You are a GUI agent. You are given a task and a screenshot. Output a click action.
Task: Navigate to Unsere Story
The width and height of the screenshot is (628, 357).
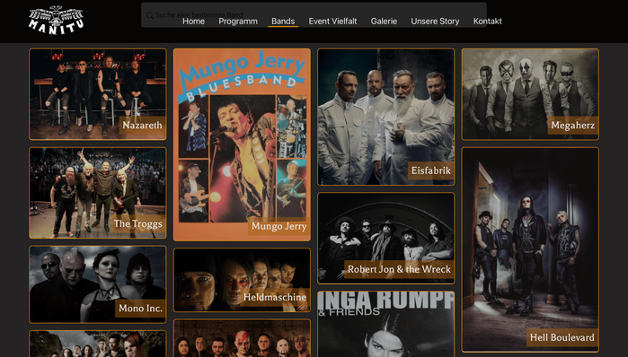pos(435,22)
